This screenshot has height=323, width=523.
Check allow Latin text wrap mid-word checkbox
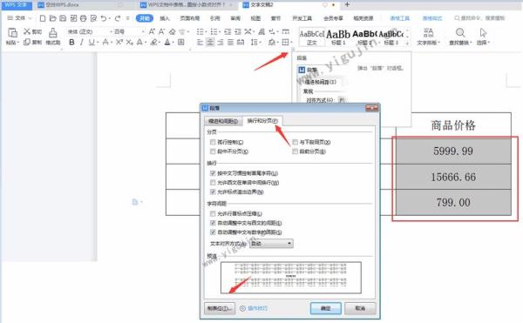[213, 183]
